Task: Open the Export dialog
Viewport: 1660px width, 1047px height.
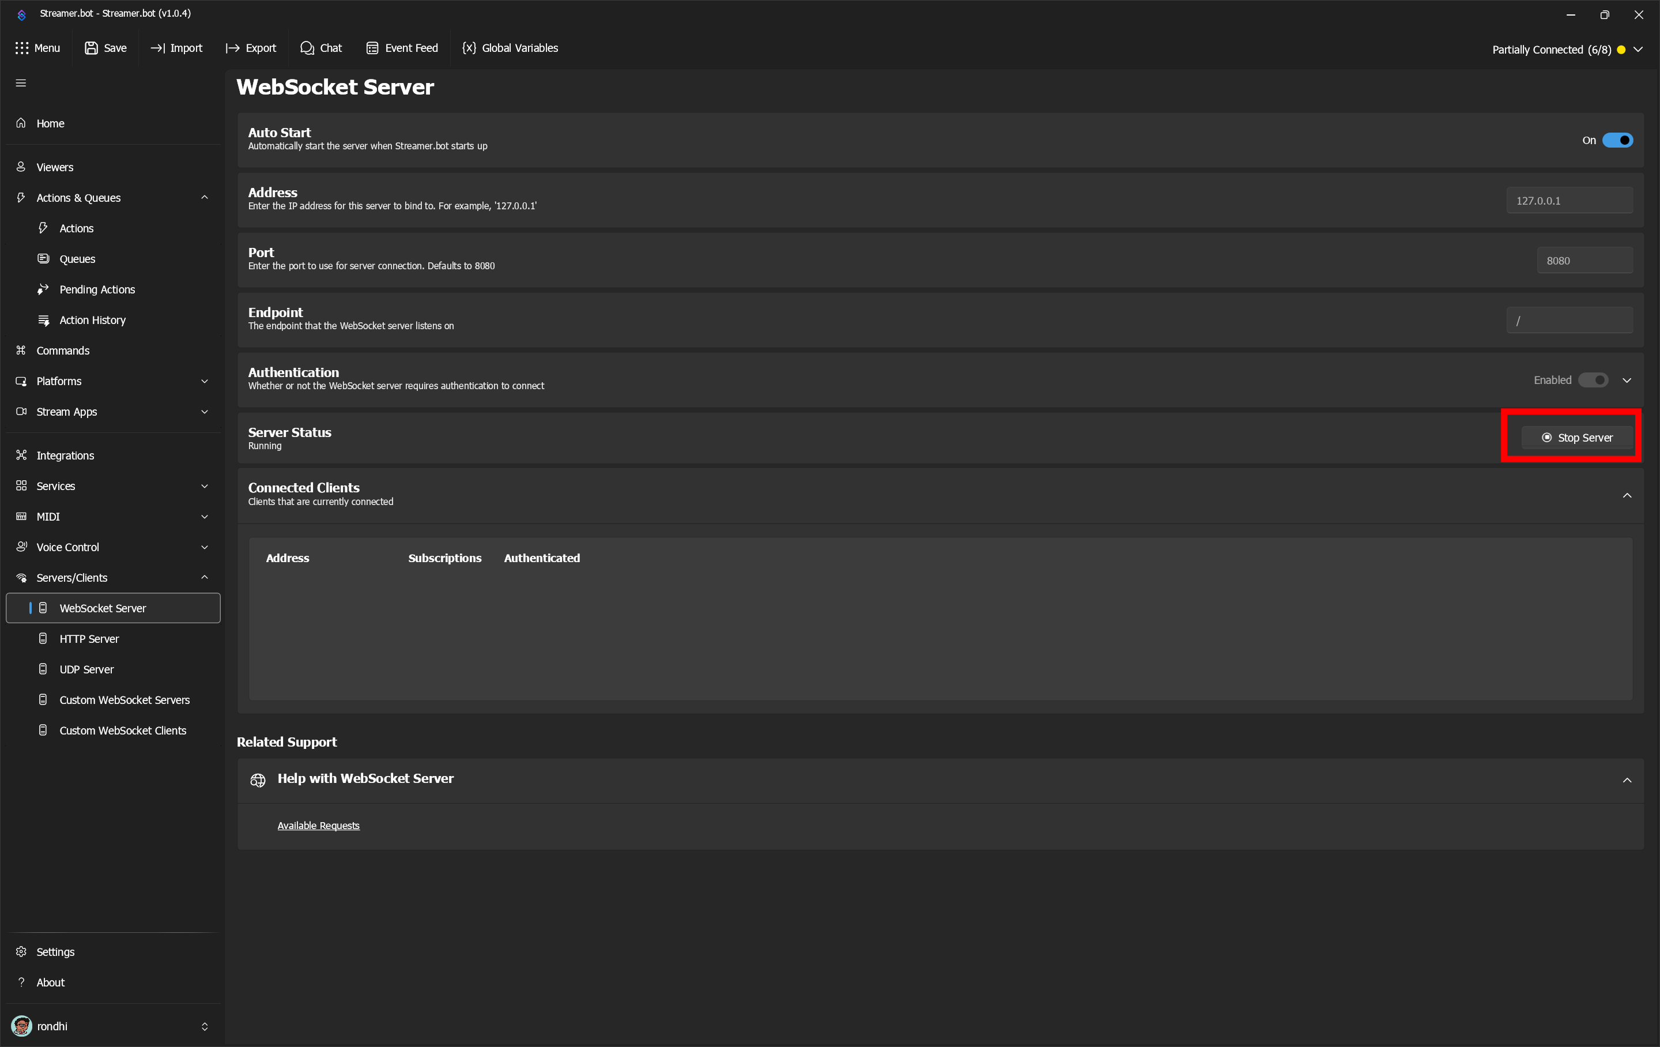Action: (x=251, y=48)
